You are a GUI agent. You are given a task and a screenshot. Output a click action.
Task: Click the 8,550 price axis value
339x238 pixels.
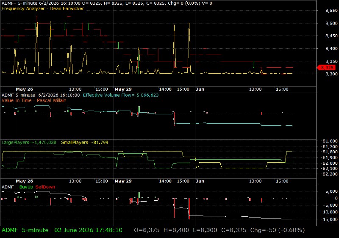tap(331, 11)
